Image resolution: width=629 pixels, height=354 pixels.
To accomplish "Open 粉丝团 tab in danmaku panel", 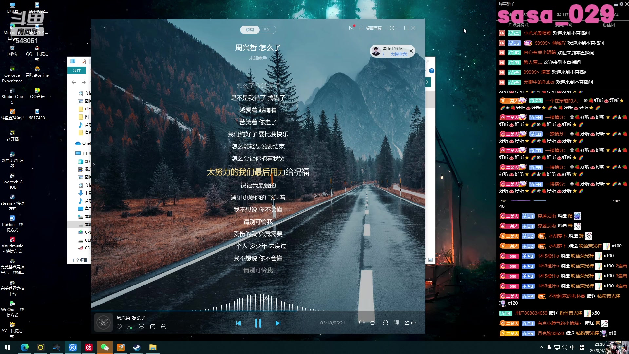I will 609,25.
